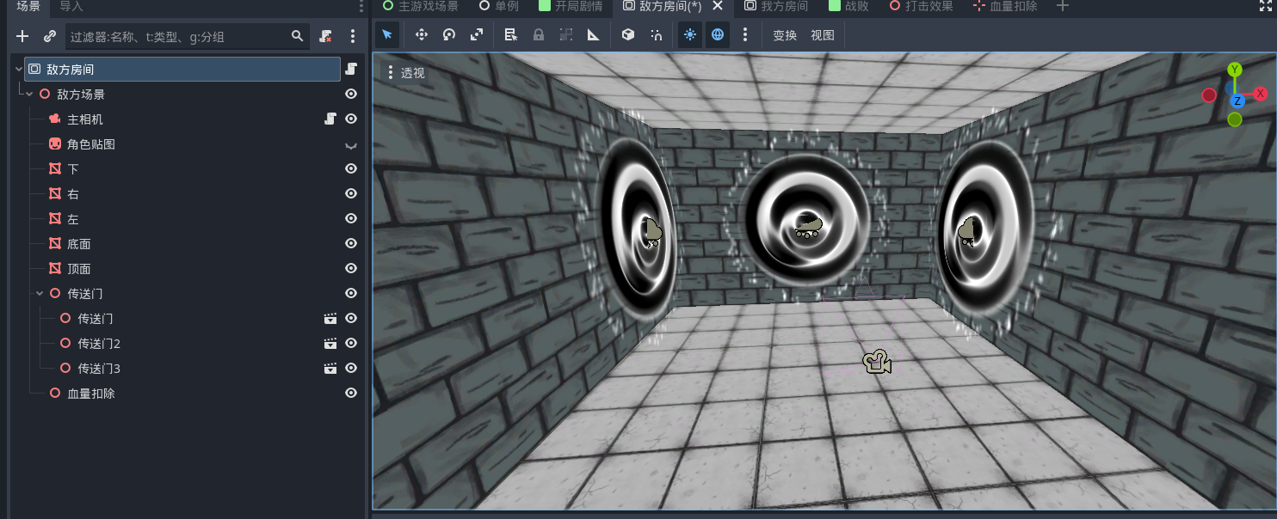Toggle preview environment globe button
This screenshot has width=1277, height=519.
718,35
